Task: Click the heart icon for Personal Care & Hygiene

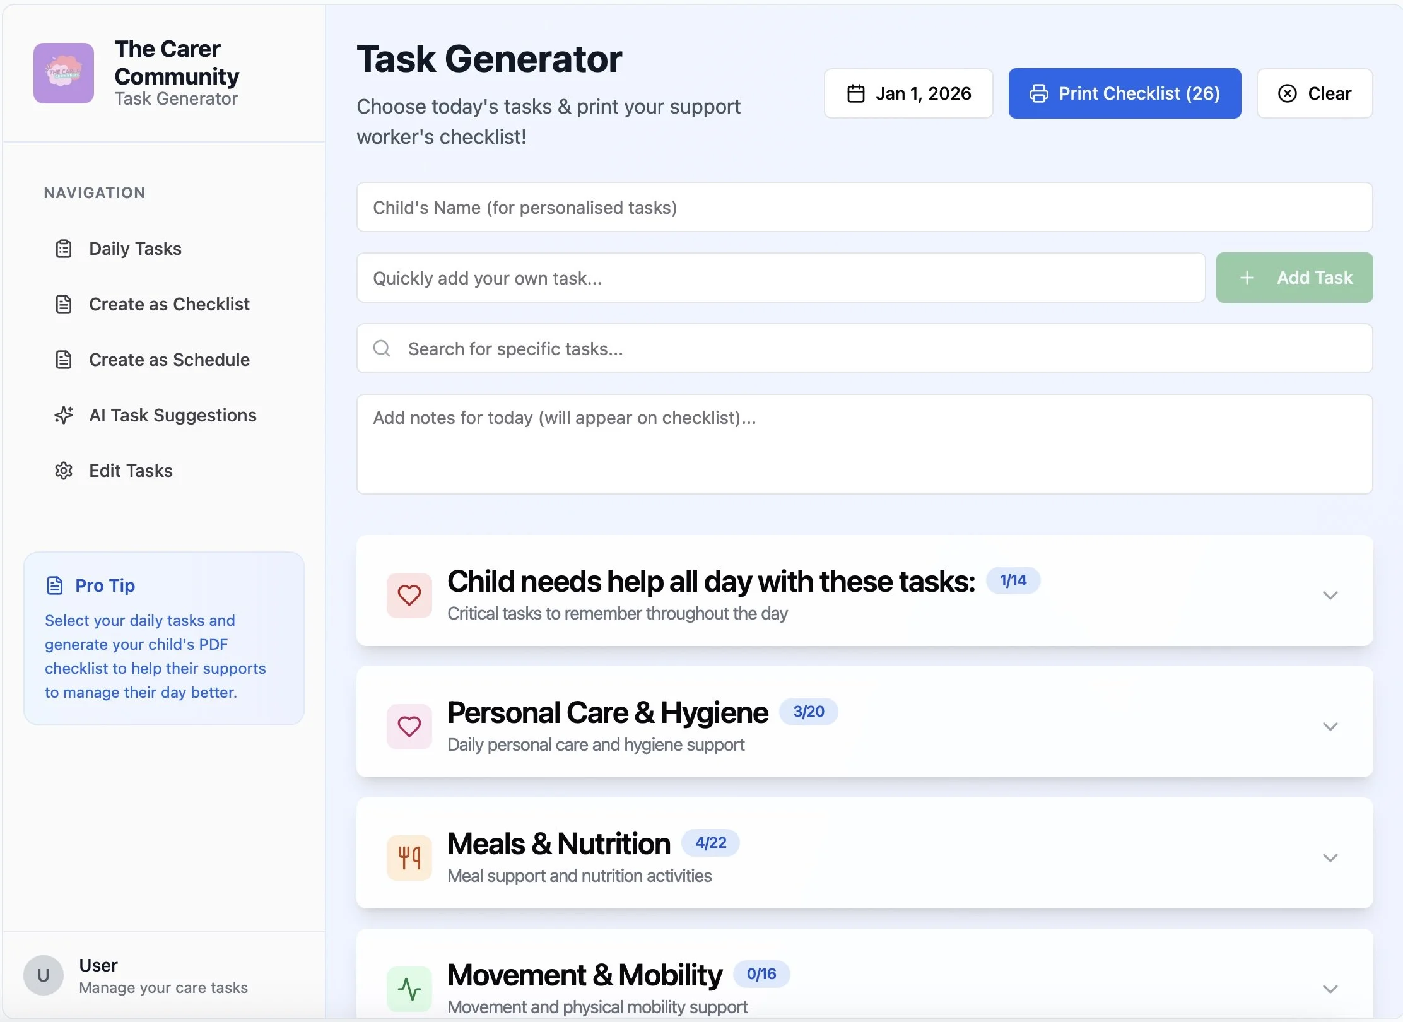Action: point(409,726)
